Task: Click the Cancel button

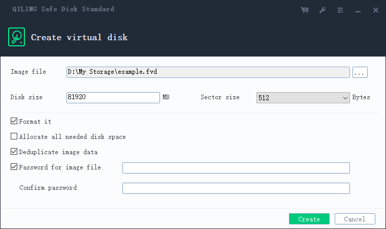Action: pyautogui.click(x=355, y=219)
